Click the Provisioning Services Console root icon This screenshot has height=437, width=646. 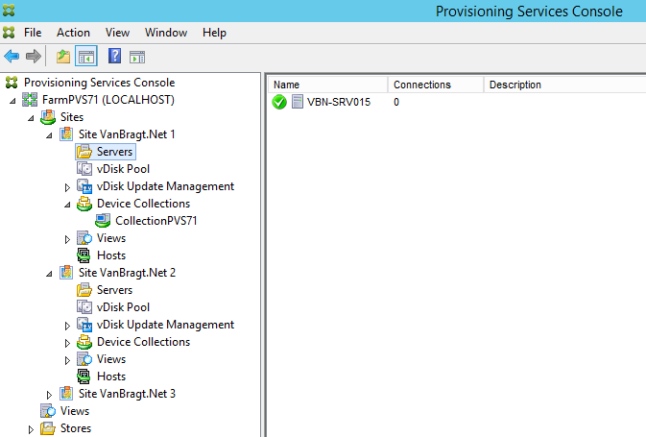point(12,83)
